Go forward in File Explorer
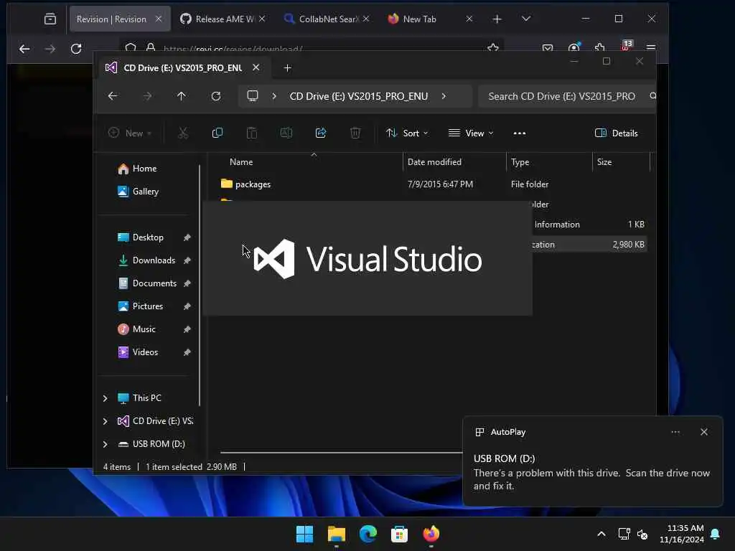Screen dimensions: 735x551 [147, 96]
